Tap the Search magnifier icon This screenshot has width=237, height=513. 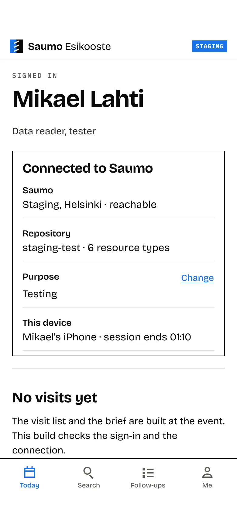click(88, 473)
